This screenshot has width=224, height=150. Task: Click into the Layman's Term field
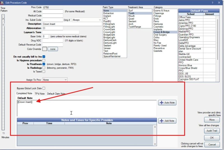pyautogui.click(x=61, y=32)
